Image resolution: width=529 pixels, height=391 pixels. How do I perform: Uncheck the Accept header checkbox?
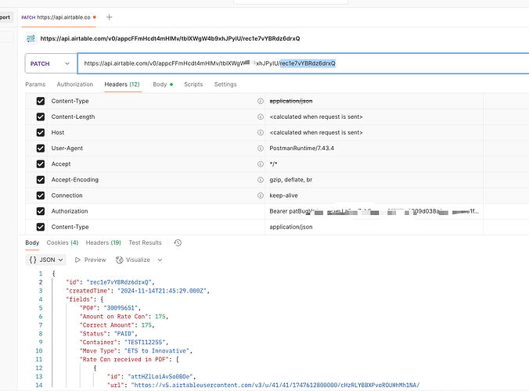41,163
